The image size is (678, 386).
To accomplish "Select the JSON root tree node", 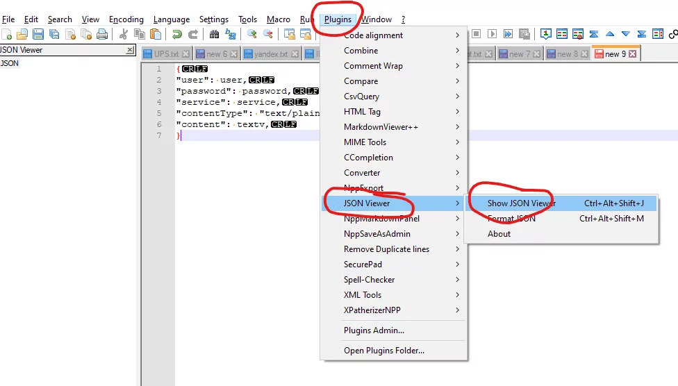I will [10, 63].
